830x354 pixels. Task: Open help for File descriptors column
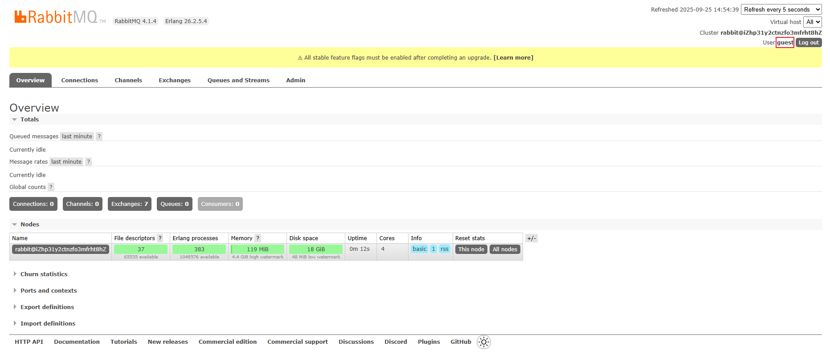pos(160,238)
